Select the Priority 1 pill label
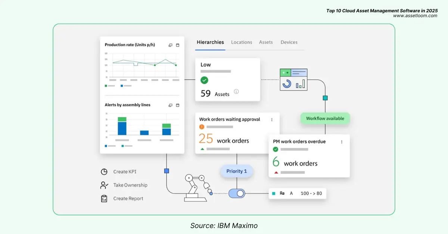Viewport: 448px width, 234px height. click(x=237, y=171)
